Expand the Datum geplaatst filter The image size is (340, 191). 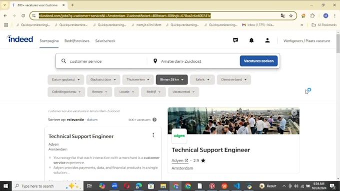(x=65, y=80)
